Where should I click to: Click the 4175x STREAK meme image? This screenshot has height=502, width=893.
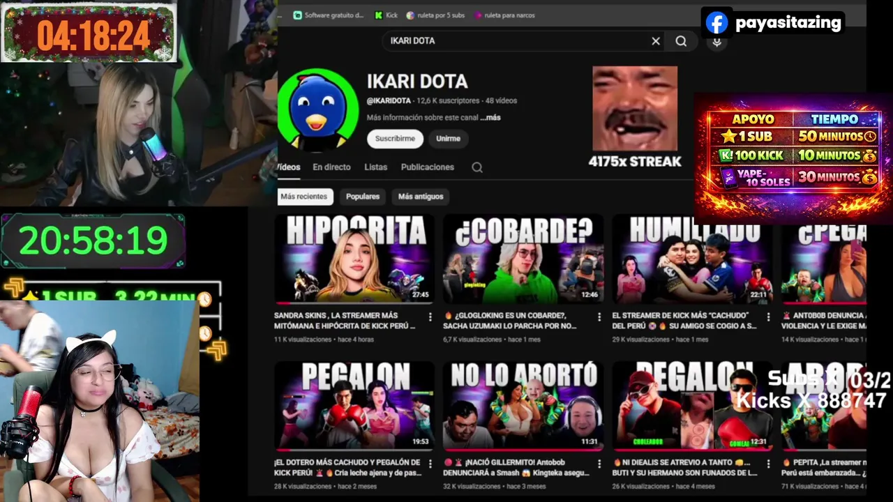[x=635, y=109]
